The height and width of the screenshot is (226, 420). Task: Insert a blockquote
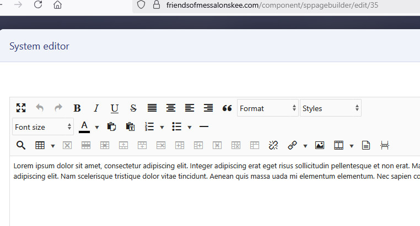point(227,108)
